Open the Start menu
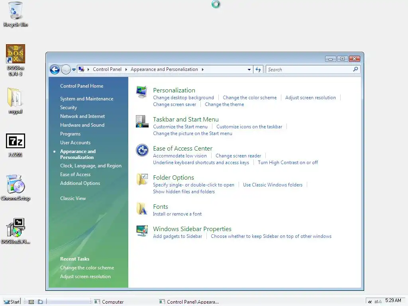This screenshot has height=306, width=408. click(12, 302)
